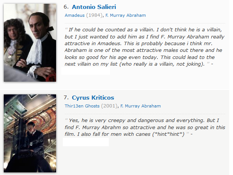Image resolution: width=233 pixels, height=175 pixels.
Task: Click the Antonio Salieri photo thumbnail
Action: (x=30, y=43)
